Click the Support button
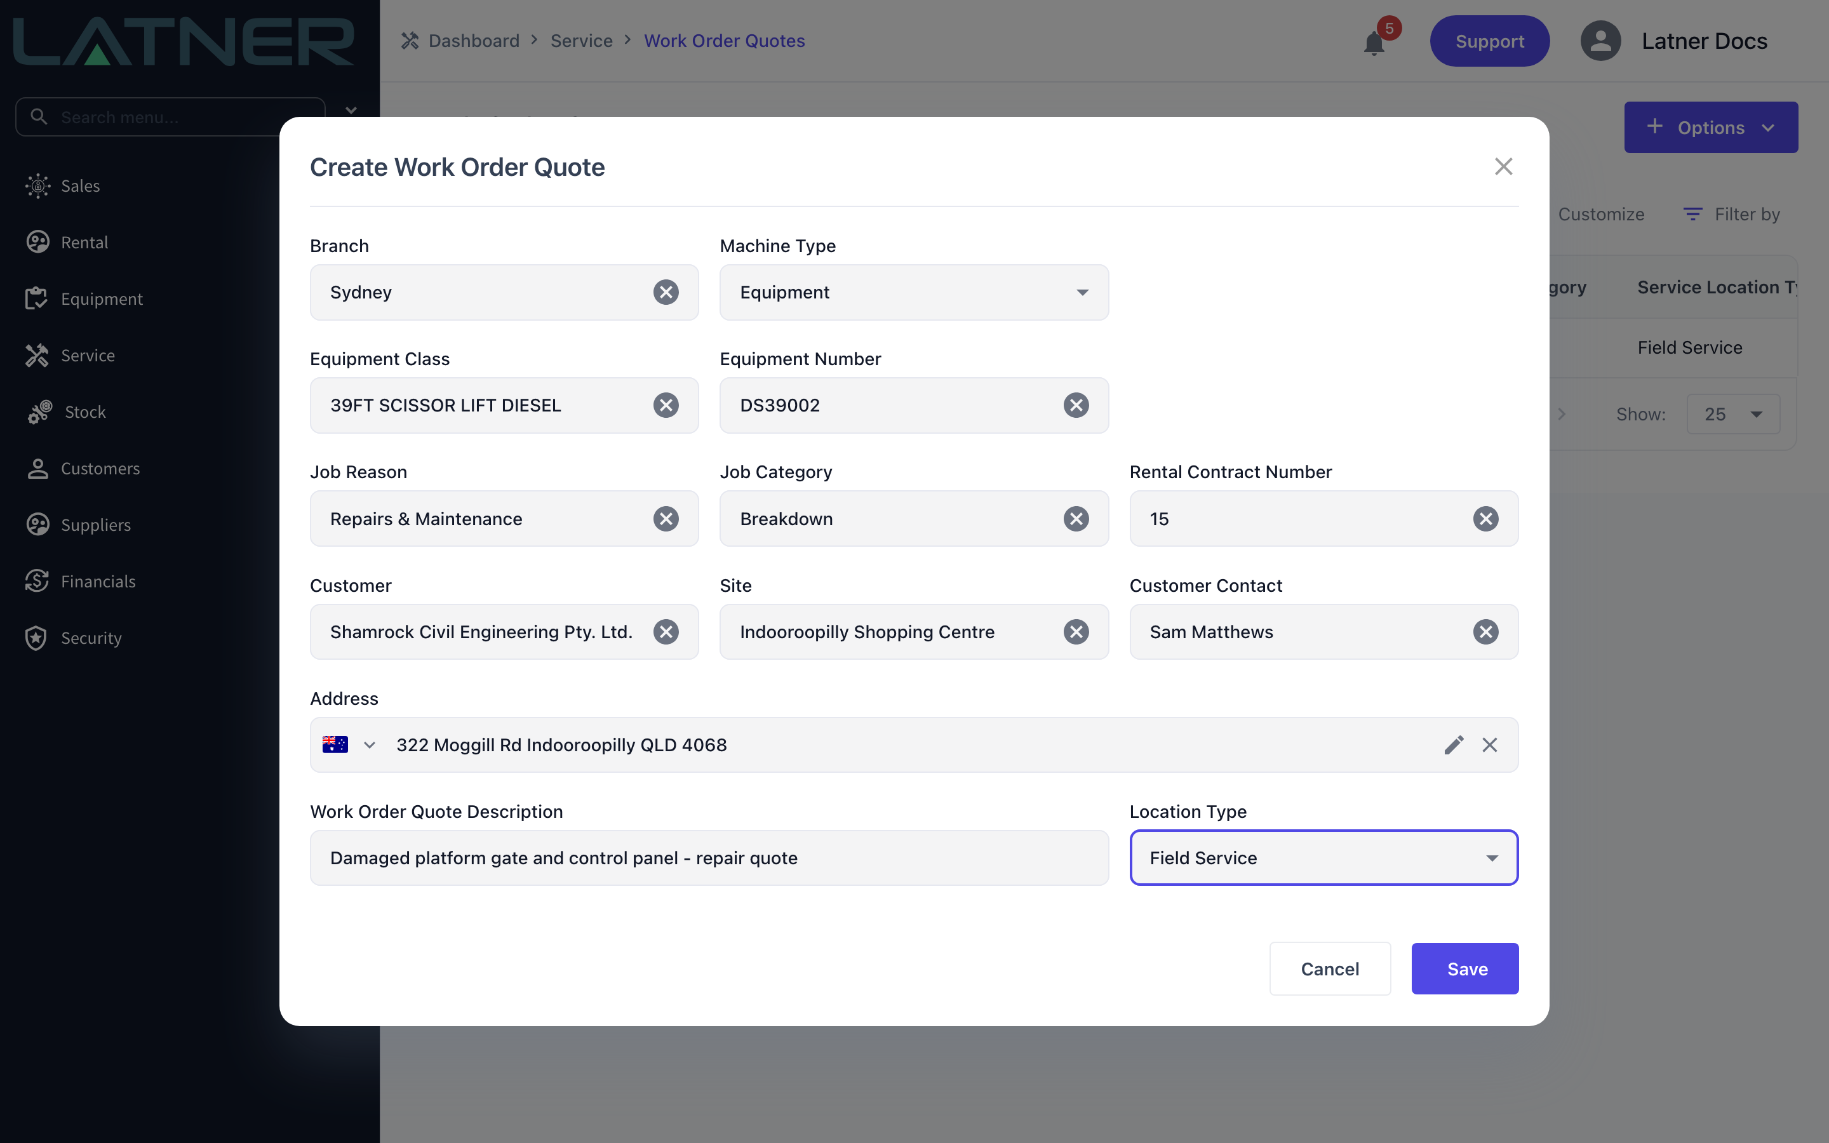 1489,41
